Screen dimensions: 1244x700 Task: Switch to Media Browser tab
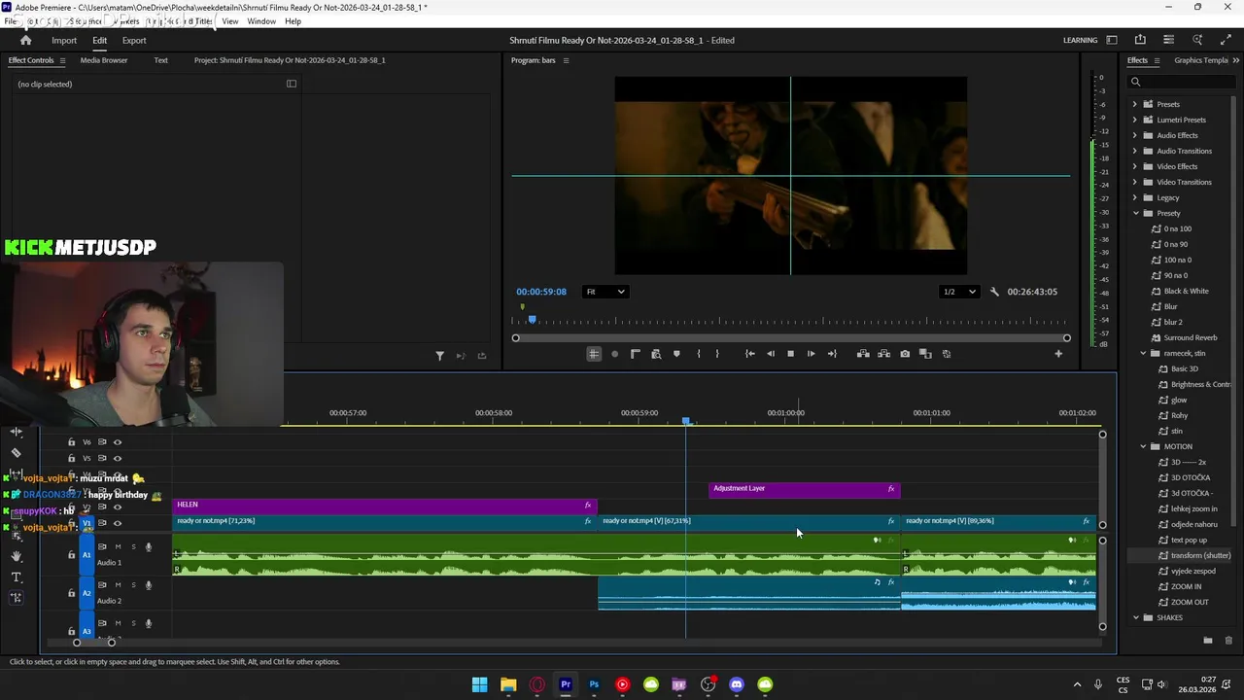(x=104, y=60)
